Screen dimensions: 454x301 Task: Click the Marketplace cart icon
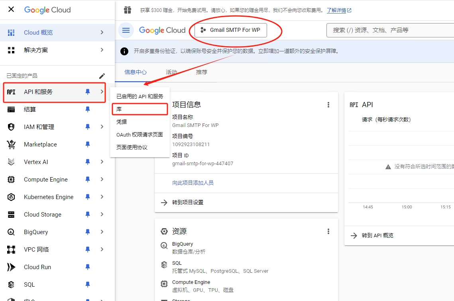point(11,144)
